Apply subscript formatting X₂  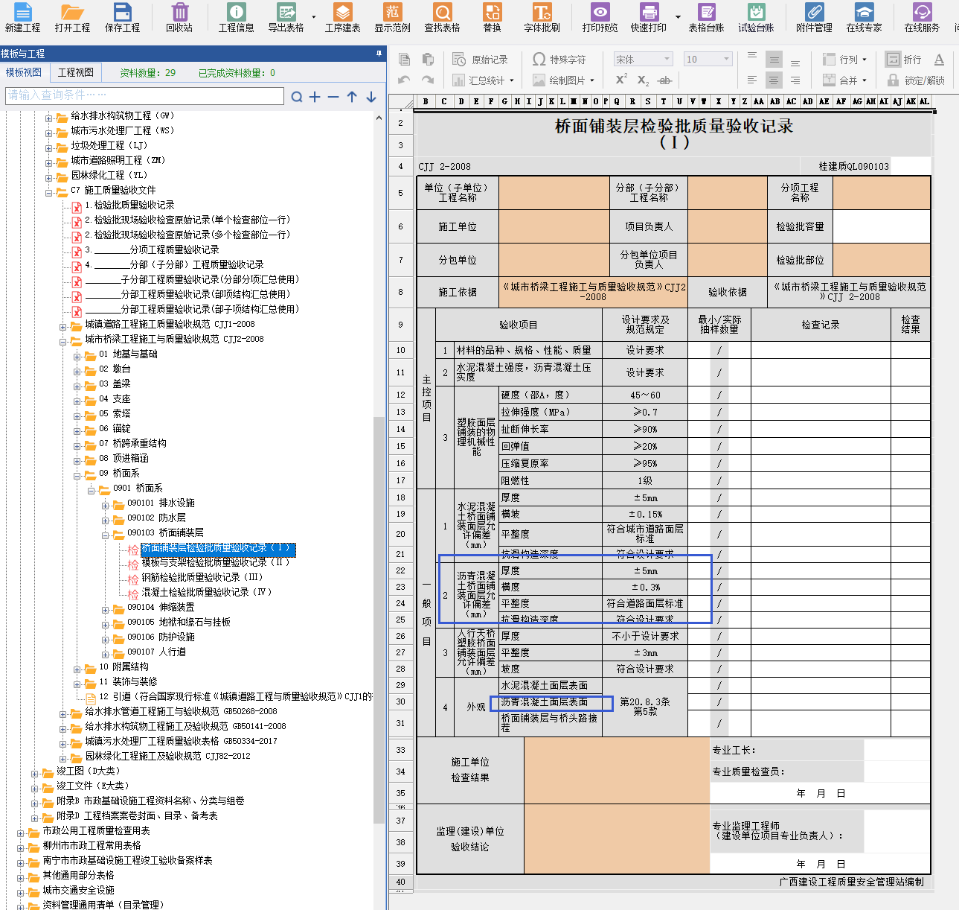coord(643,80)
